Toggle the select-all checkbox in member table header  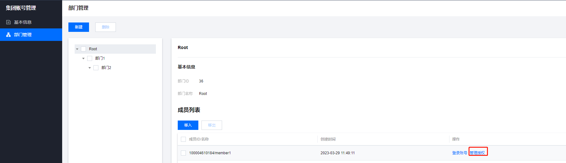pos(183,139)
